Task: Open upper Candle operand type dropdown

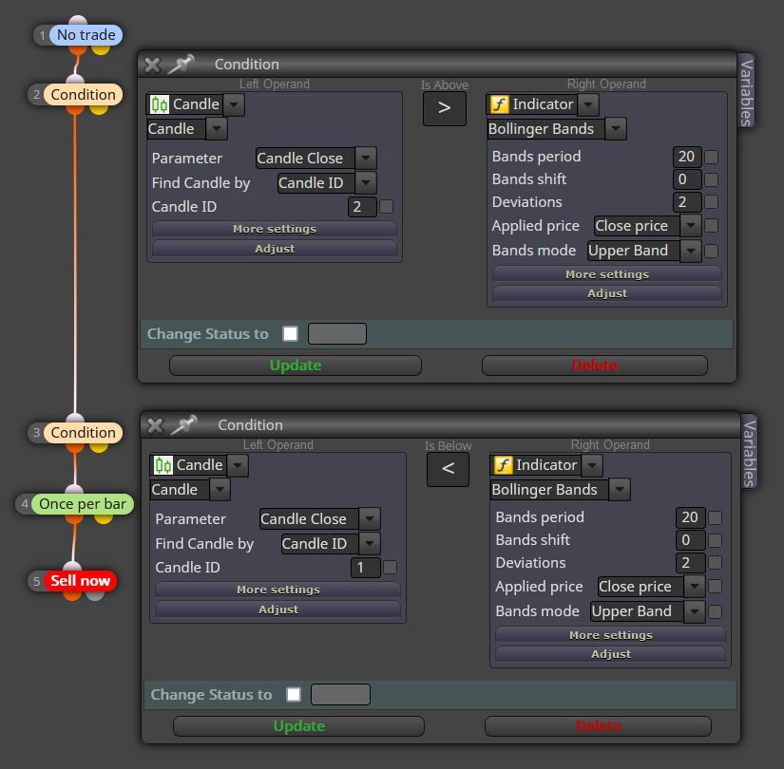Action: click(234, 105)
